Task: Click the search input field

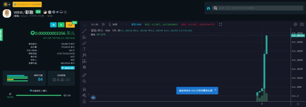Action: pyautogui.click(x=258, y=8)
